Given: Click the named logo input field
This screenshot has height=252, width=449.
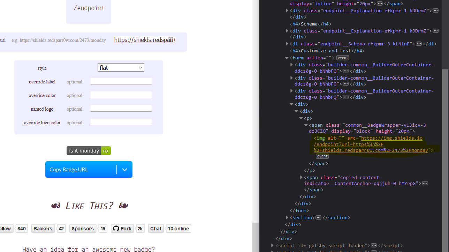Looking at the screenshot, I should point(121,109).
